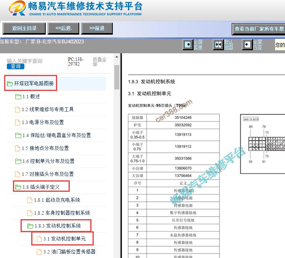Click part number 13806070 cell

pyautogui.click(x=183, y=168)
